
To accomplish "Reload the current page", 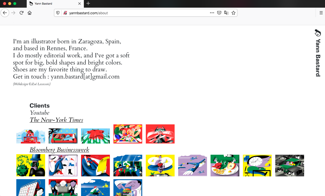I will pos(21,13).
